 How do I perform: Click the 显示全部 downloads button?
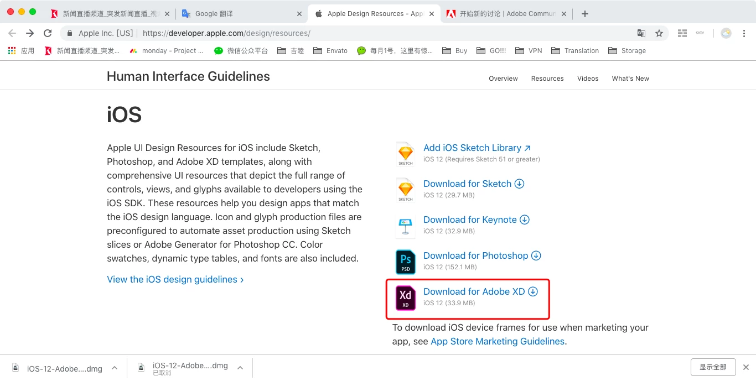(713, 367)
